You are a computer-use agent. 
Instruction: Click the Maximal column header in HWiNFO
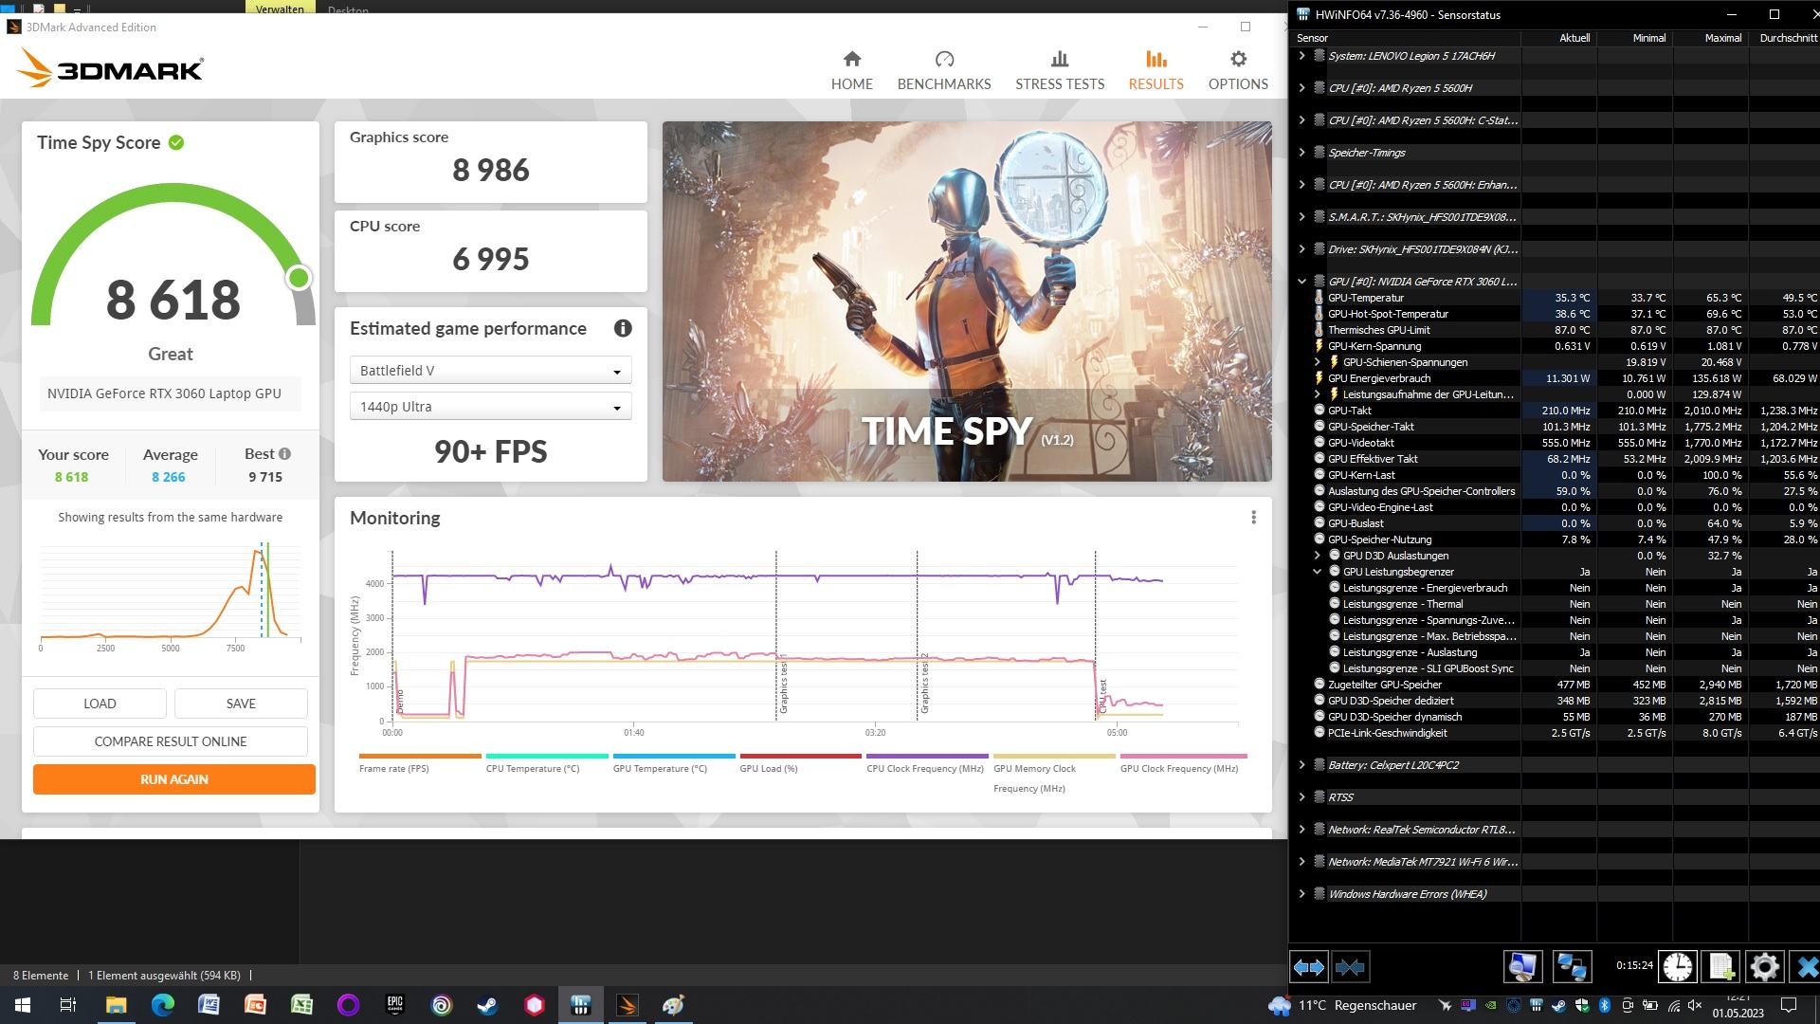click(x=1711, y=38)
